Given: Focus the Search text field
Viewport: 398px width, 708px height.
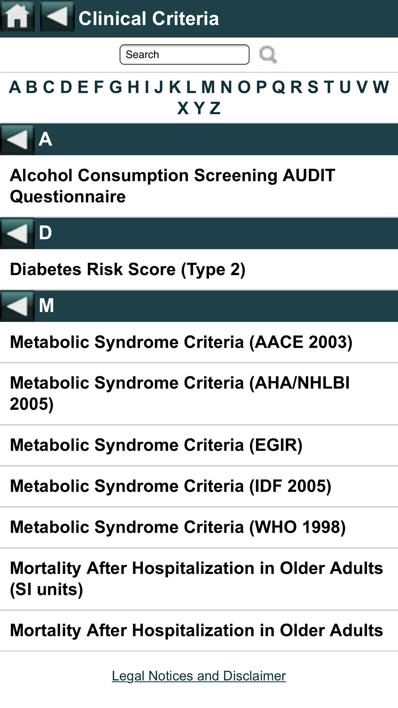Looking at the screenshot, I should point(184,55).
